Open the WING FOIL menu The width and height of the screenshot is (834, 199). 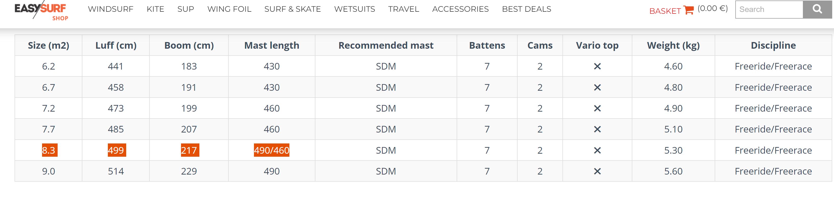click(x=229, y=9)
